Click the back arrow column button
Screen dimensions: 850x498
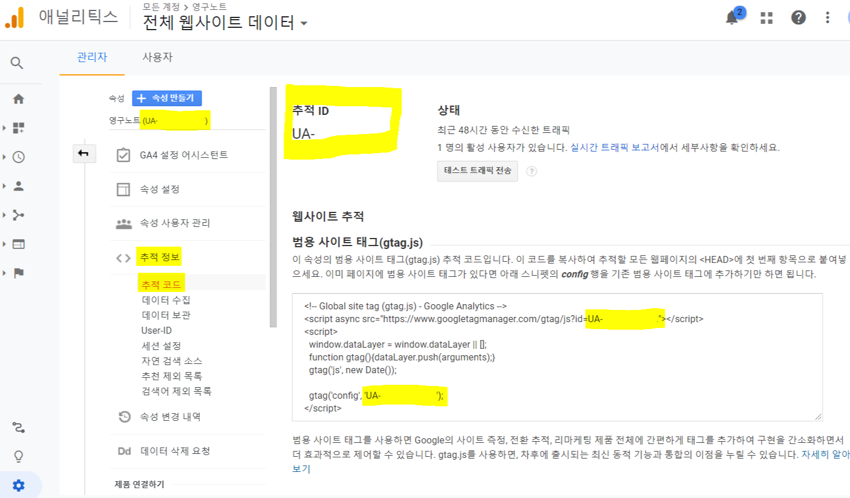[x=84, y=154]
